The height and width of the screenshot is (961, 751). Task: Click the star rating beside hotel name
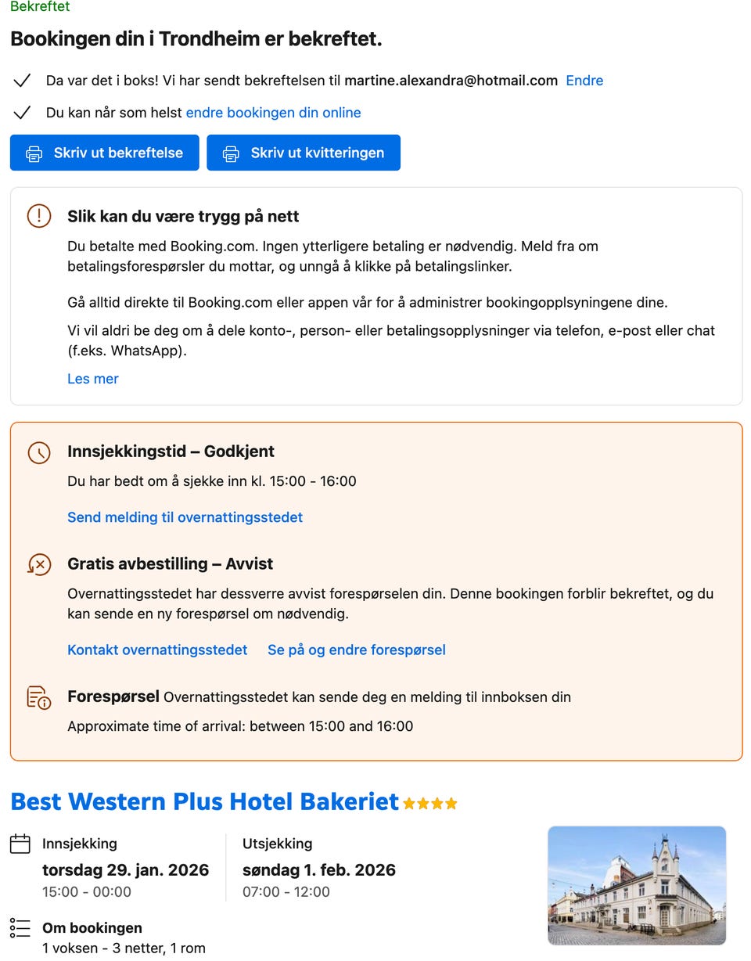click(430, 803)
